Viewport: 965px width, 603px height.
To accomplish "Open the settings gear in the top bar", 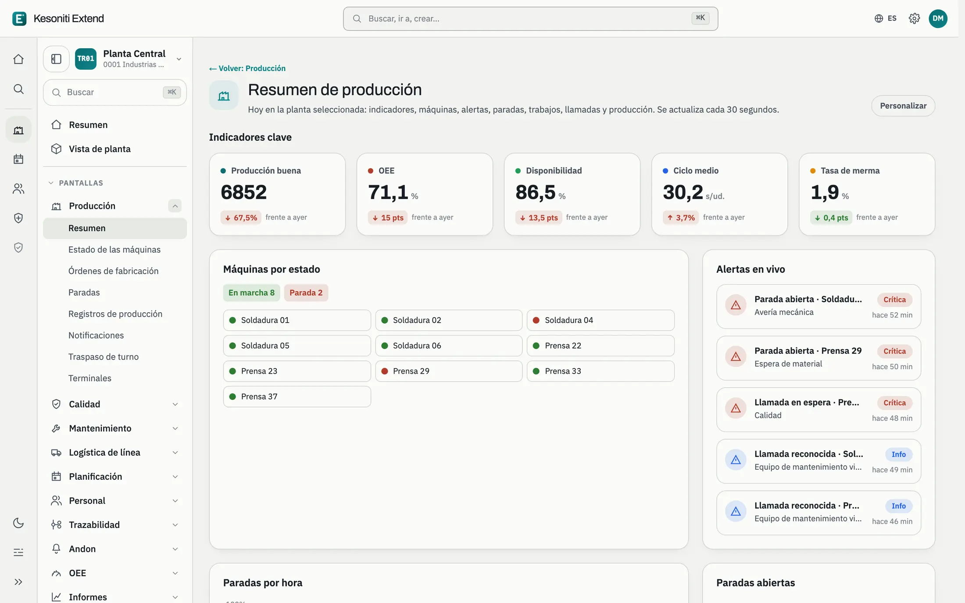I will point(914,18).
